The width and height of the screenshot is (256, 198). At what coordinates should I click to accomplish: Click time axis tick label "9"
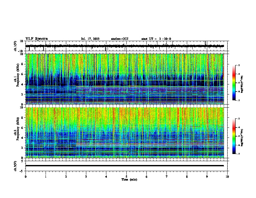pos(207,177)
